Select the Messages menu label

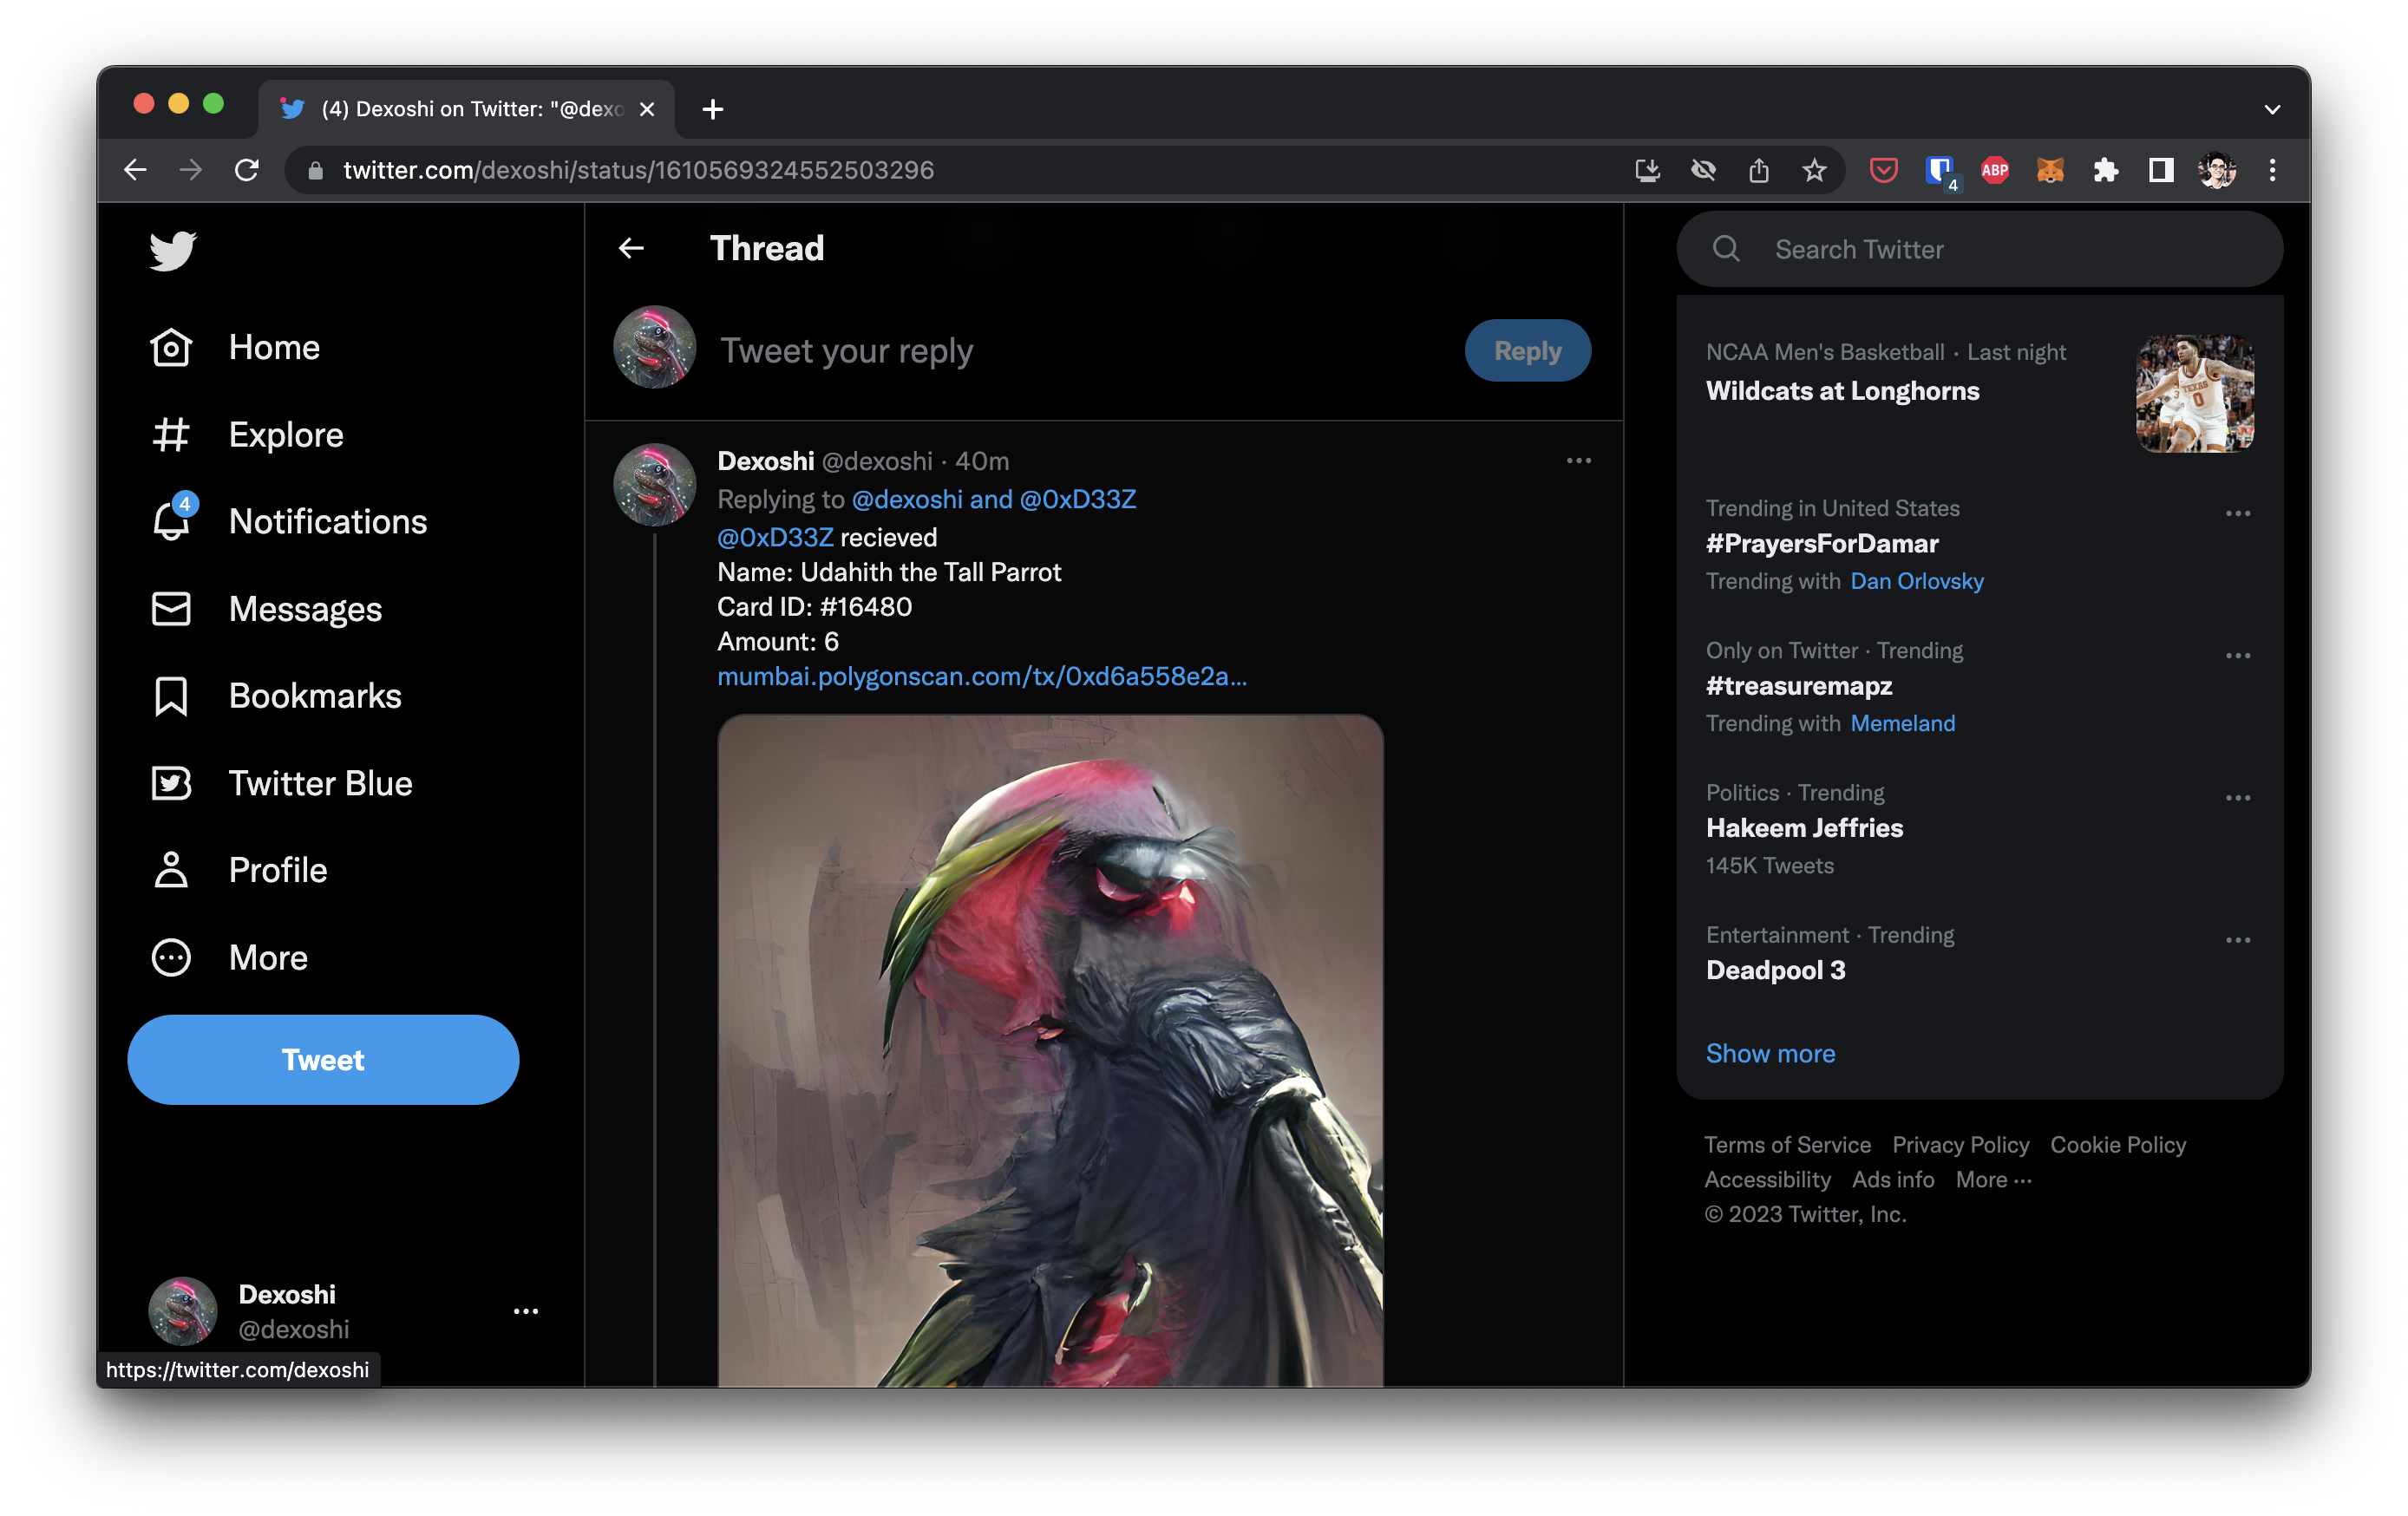pyautogui.click(x=305, y=609)
